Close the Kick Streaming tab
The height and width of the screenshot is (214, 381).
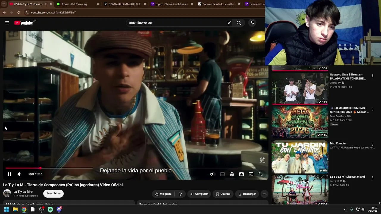[x=98, y=4]
